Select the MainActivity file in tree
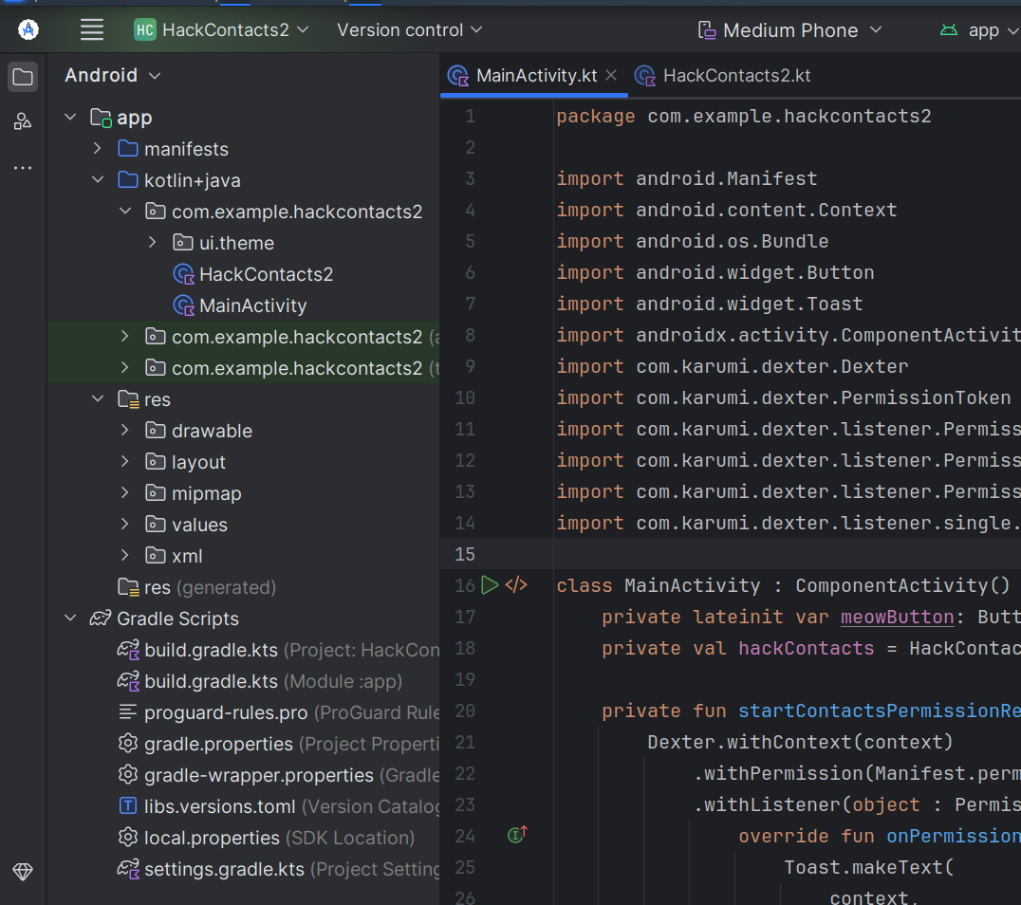Screen dimensions: 1021x905 tap(252, 305)
